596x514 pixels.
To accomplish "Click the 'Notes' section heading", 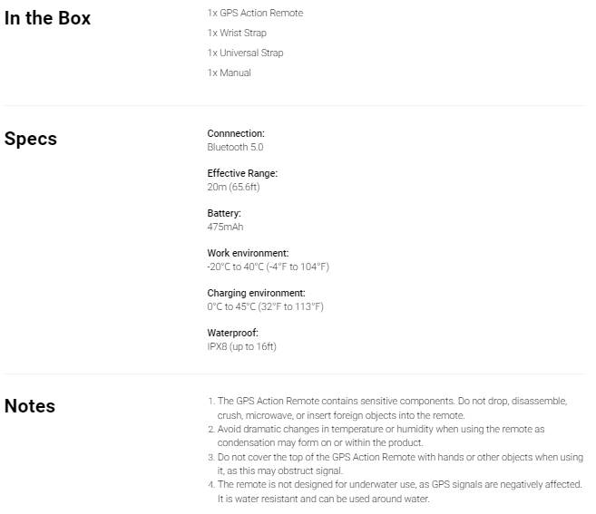I will pos(30,406).
